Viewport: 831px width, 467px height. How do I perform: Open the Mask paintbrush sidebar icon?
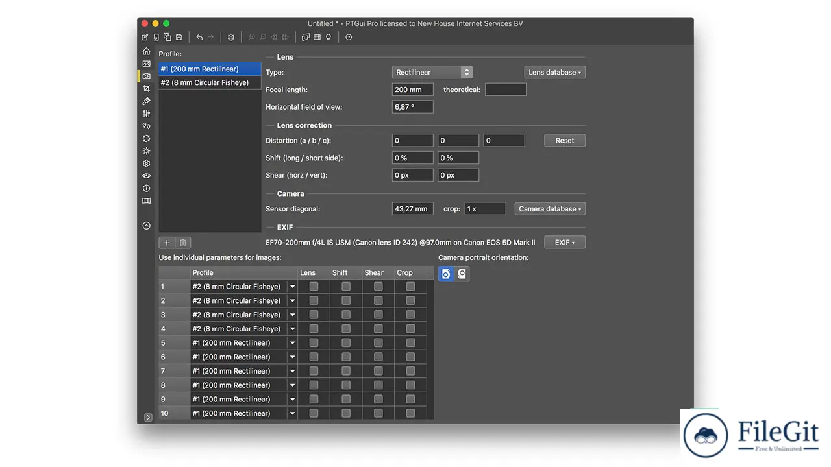[146, 101]
